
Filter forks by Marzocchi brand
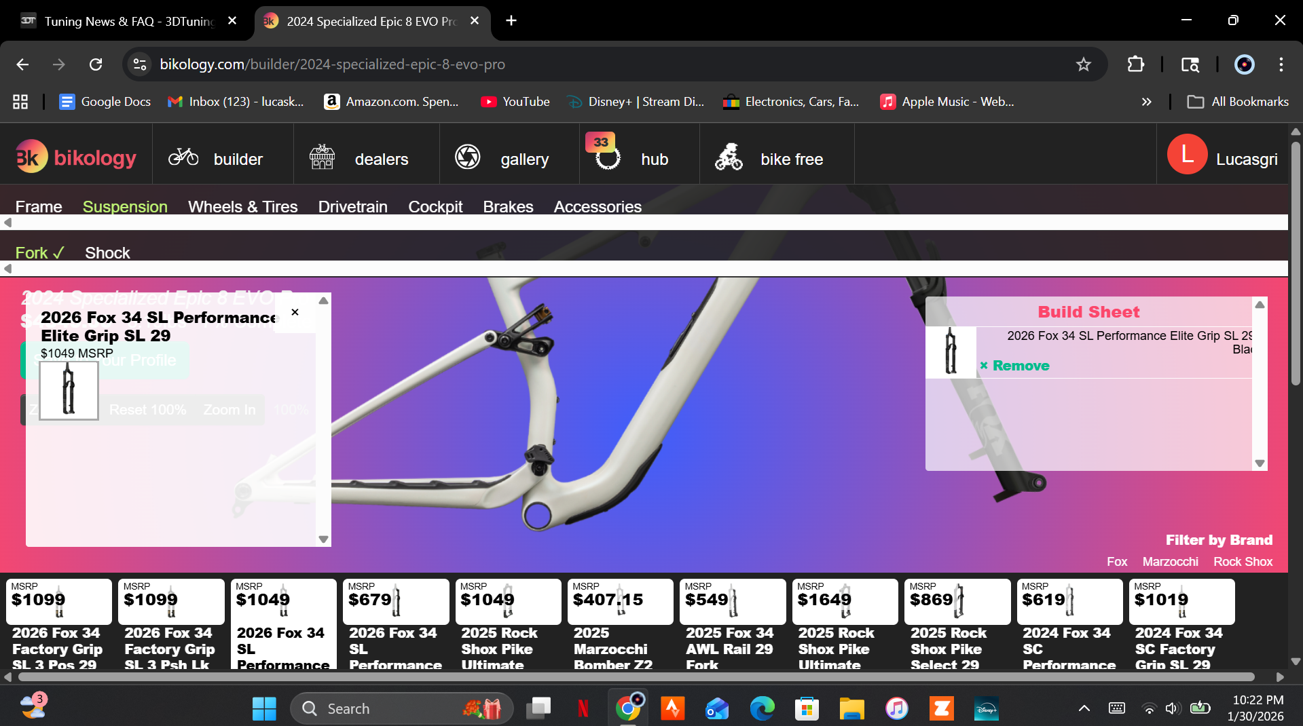pos(1170,562)
